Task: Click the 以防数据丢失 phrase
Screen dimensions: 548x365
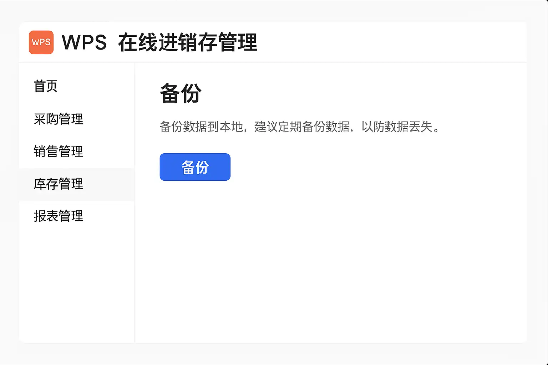Action: pyautogui.click(x=397, y=127)
